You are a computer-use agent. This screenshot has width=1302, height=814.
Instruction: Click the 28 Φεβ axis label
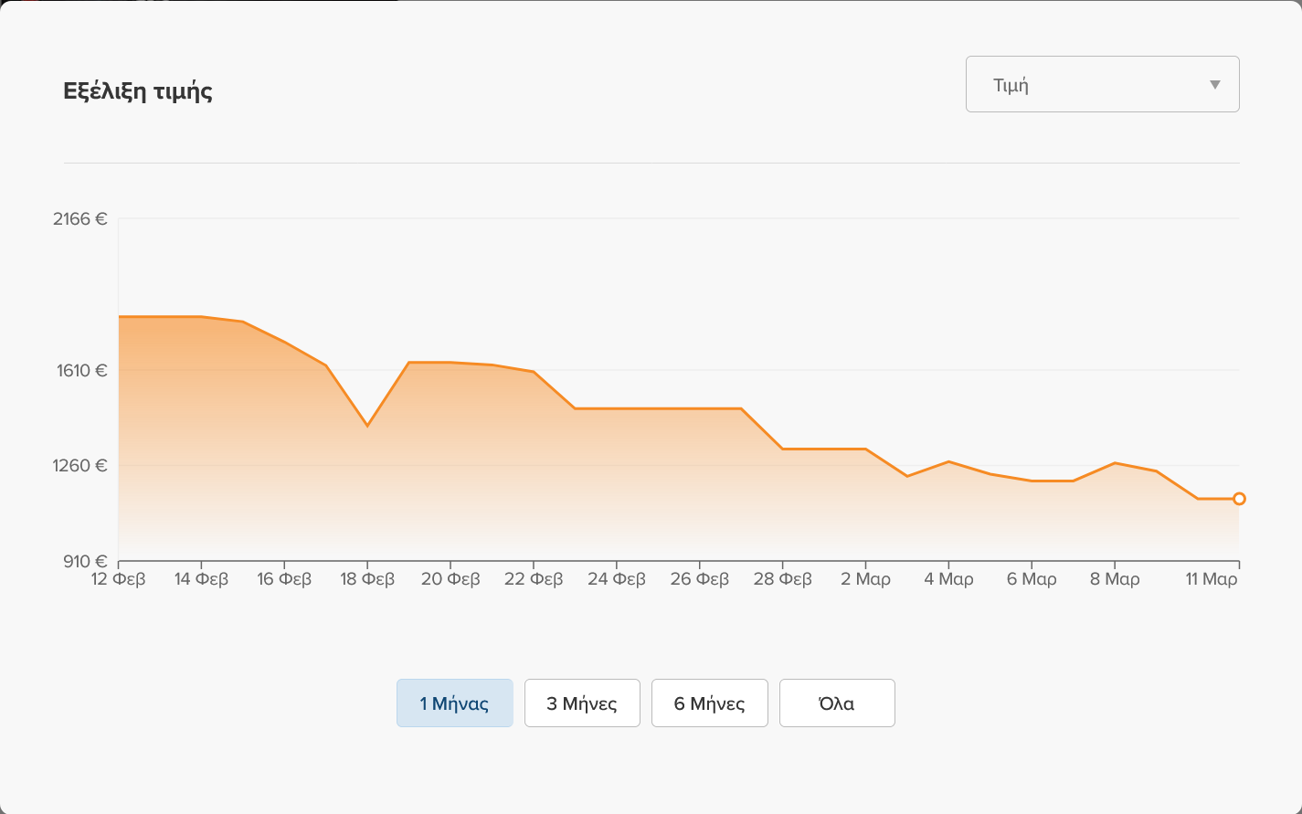pos(783,579)
